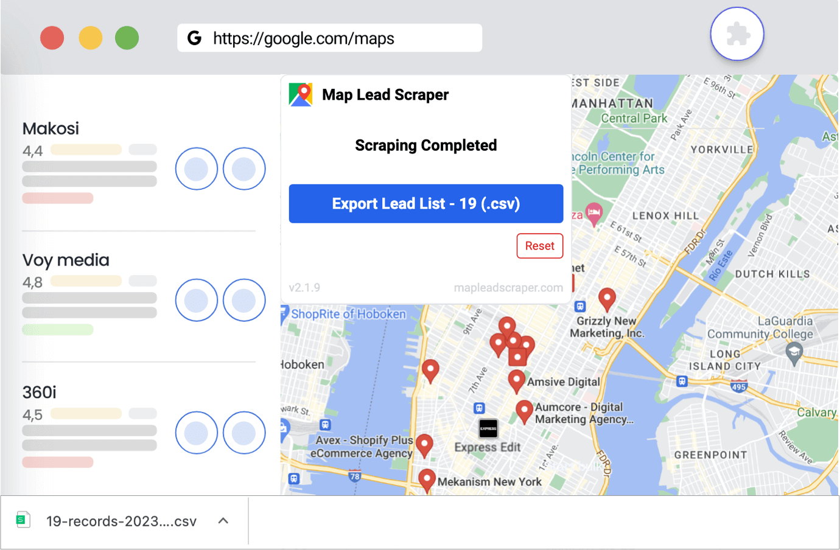
Task: Open the mapleadscraper.com link
Action: click(508, 288)
